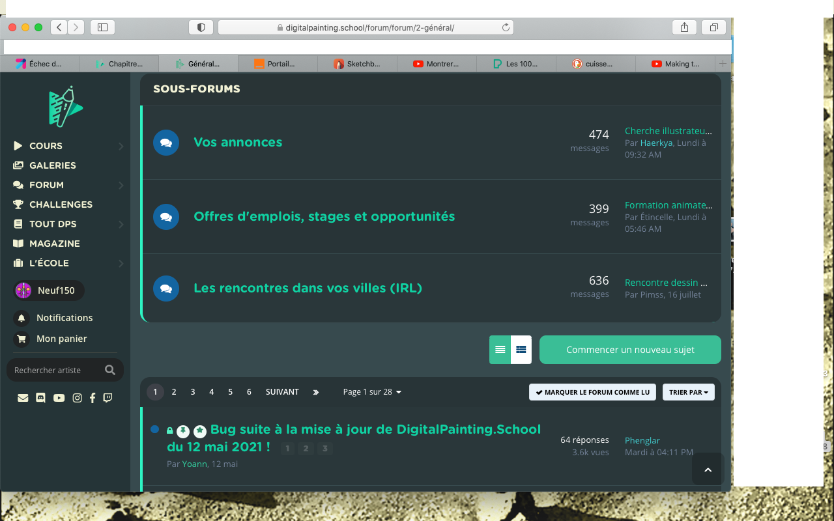This screenshot has height=521, width=834.
Task: Click the Safari sidebar icon
Action: pos(102,27)
